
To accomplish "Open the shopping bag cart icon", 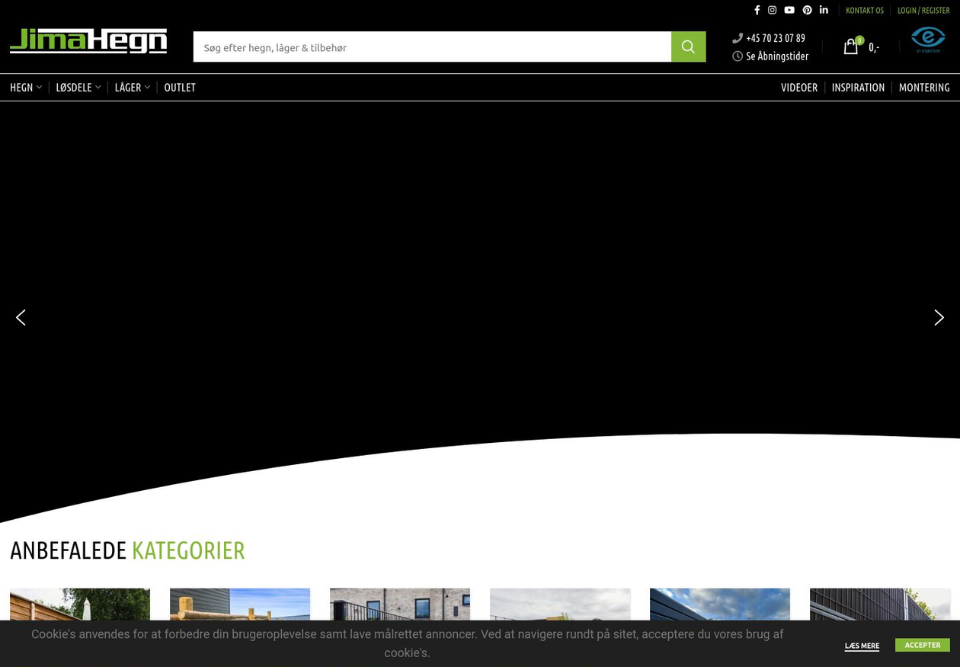I will (x=851, y=46).
